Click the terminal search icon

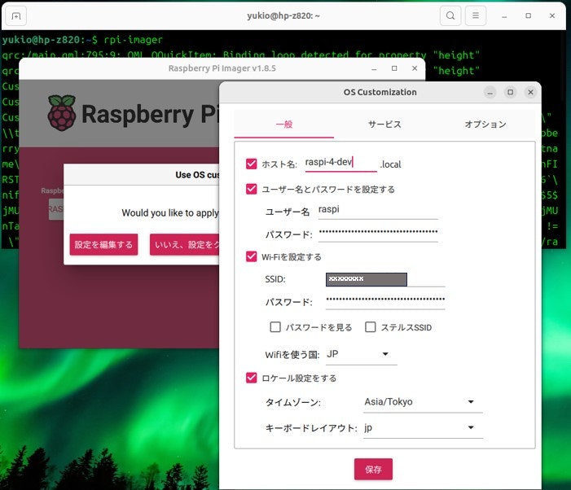coord(450,16)
